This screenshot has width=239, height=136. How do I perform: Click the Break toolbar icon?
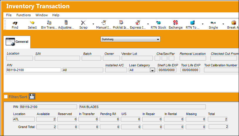point(234,23)
